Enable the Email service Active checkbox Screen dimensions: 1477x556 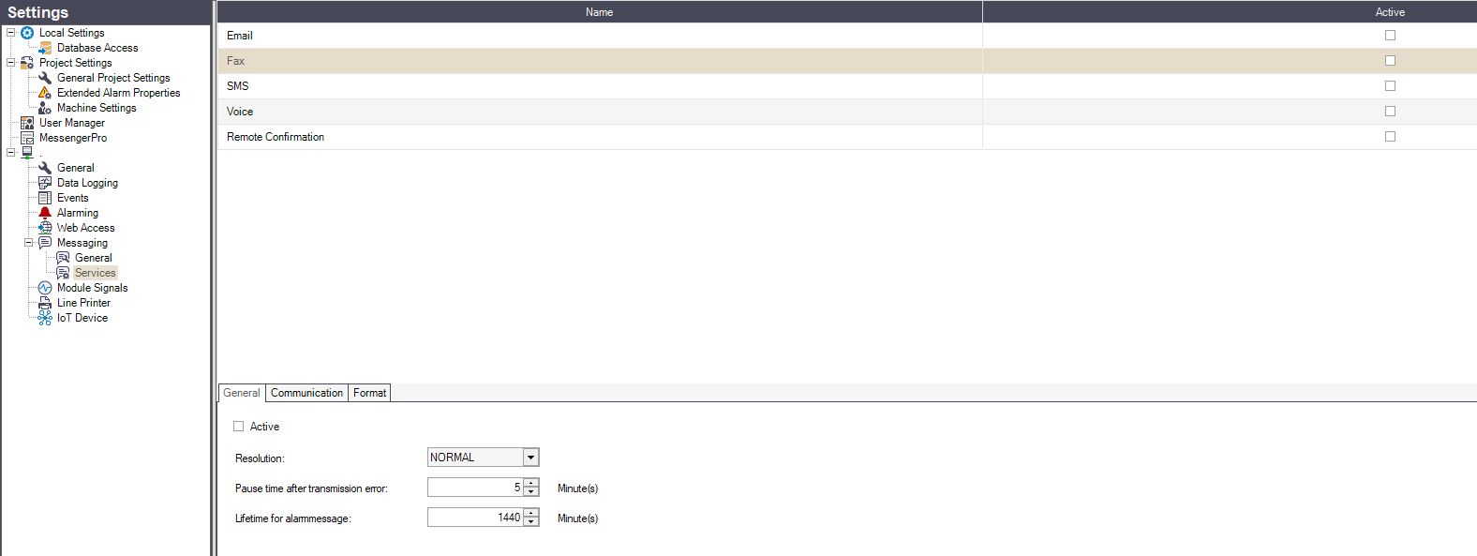pyautogui.click(x=1390, y=36)
